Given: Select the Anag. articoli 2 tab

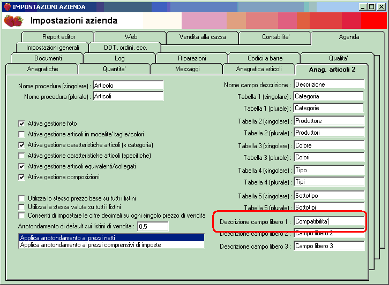Looking at the screenshot, I should click(x=332, y=70).
